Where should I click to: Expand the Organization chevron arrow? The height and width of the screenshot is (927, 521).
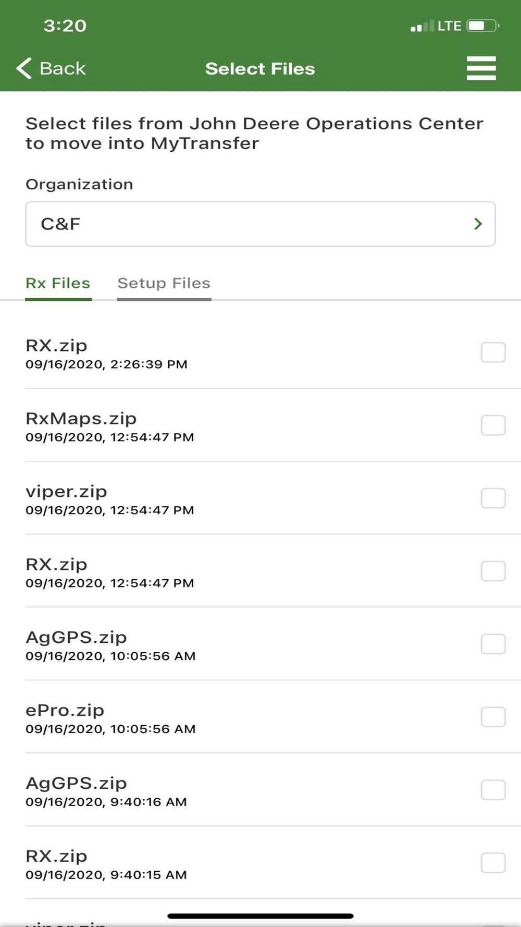[x=478, y=224]
